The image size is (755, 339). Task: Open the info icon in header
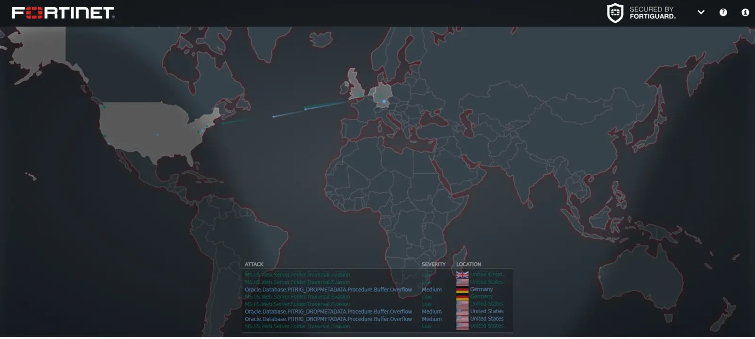click(x=745, y=13)
